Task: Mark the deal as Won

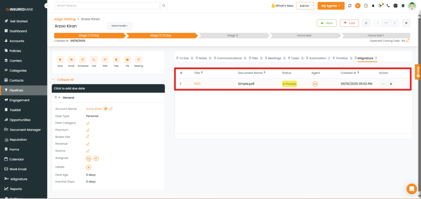Action: coord(327,23)
